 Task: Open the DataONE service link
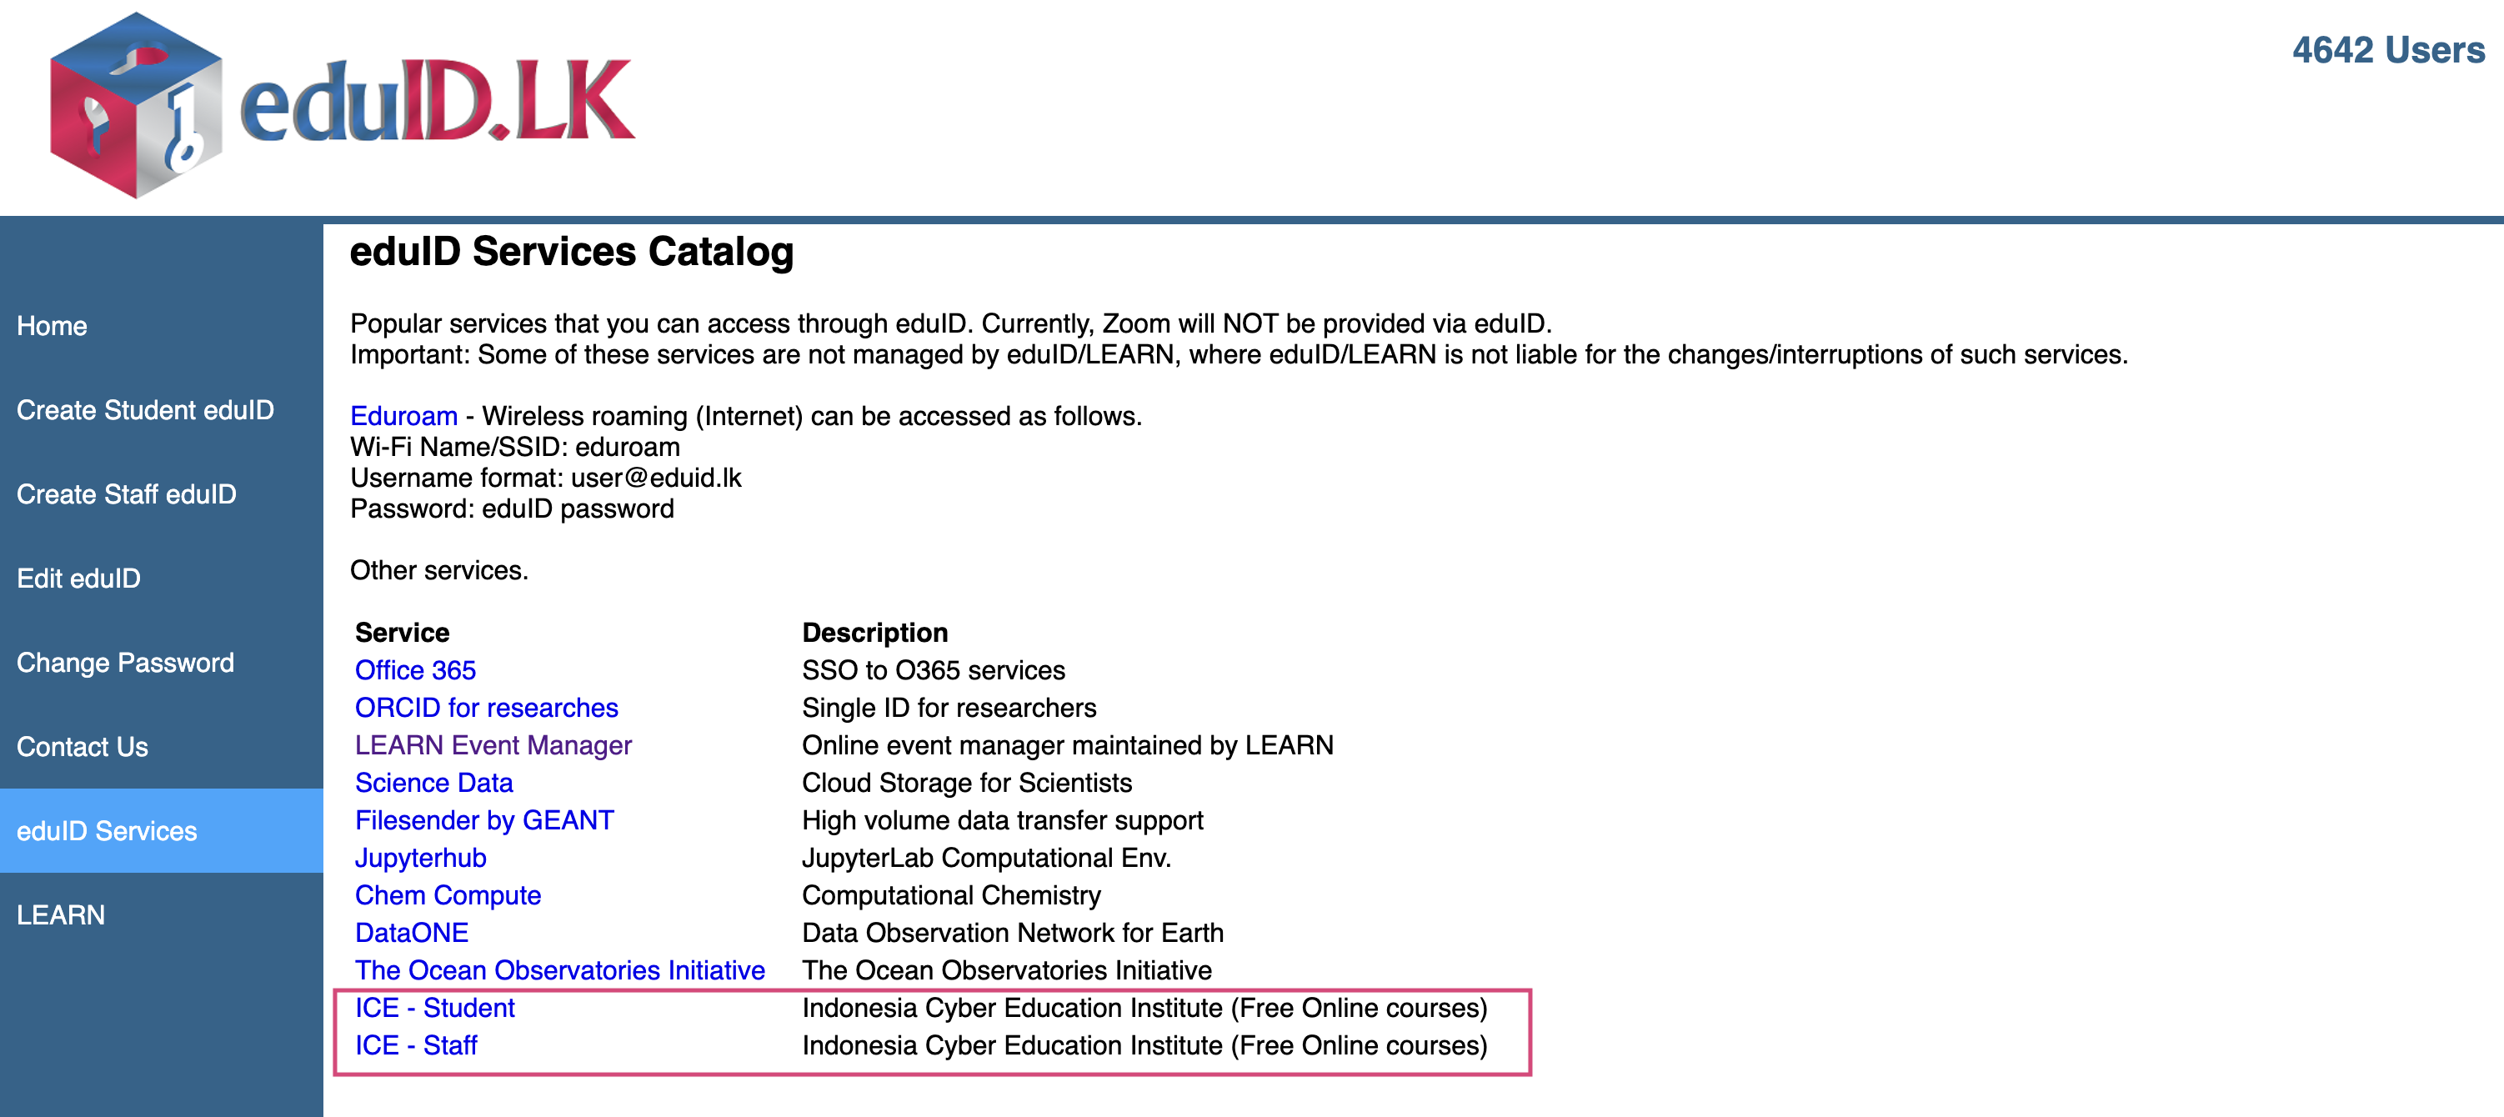point(411,934)
